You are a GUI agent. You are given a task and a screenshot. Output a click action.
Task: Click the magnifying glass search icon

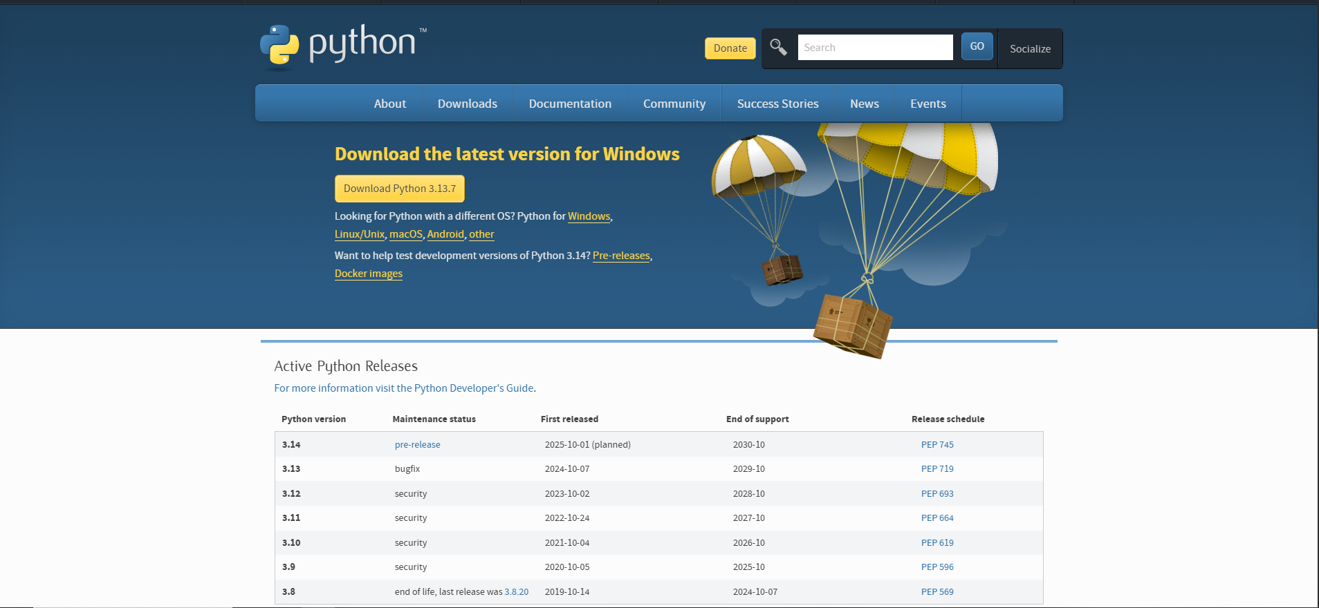coord(779,47)
